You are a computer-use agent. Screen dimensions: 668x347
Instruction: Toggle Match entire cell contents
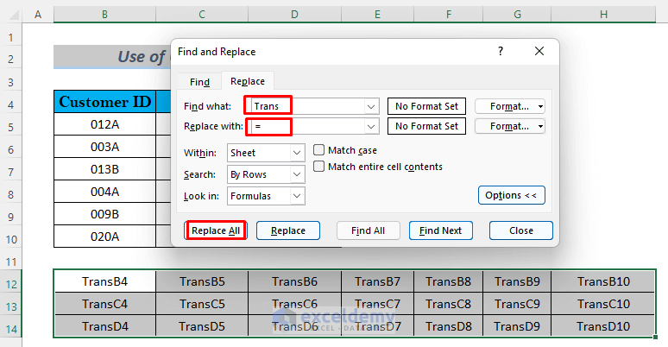(319, 167)
